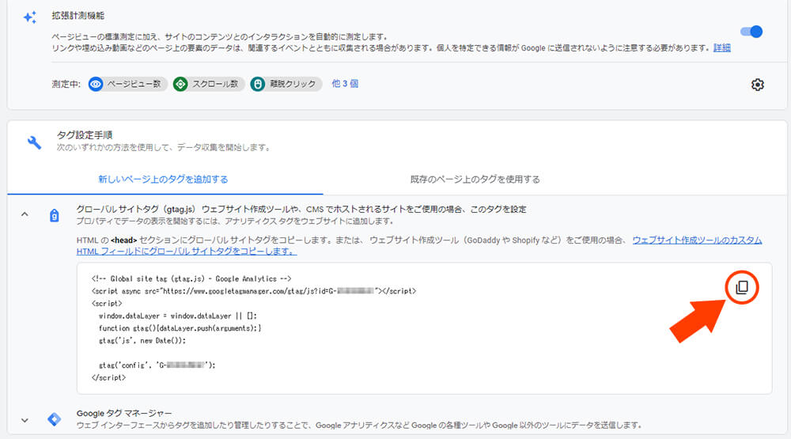Open enhanced measurement settings gear

pyautogui.click(x=757, y=85)
